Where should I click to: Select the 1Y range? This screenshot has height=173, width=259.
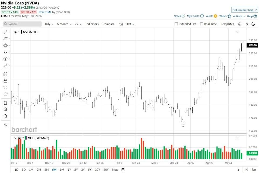click(x=69, y=170)
